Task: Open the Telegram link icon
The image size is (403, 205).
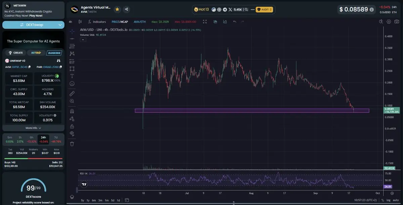Action: [225, 10]
